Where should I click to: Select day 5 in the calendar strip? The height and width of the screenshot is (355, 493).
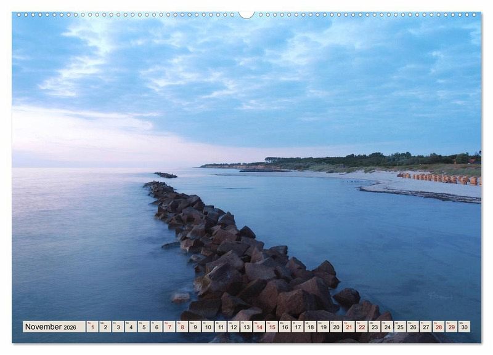(x=144, y=327)
